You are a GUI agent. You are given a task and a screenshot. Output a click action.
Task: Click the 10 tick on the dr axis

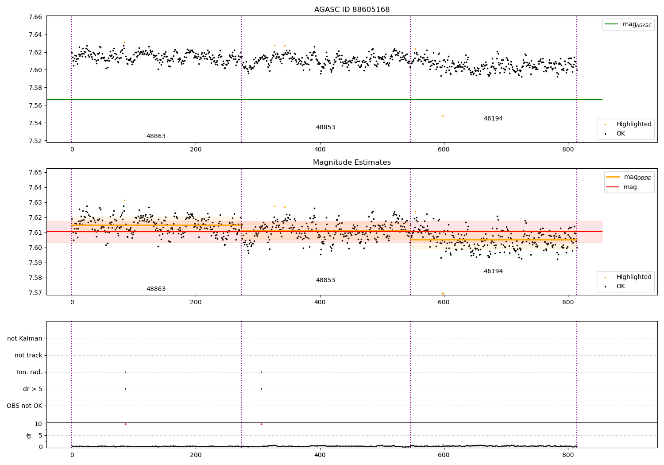point(39,424)
